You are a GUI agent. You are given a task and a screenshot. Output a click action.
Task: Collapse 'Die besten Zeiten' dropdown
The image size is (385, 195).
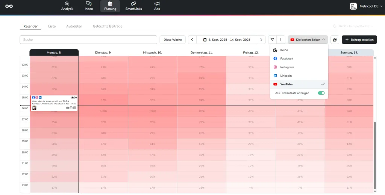click(x=308, y=40)
